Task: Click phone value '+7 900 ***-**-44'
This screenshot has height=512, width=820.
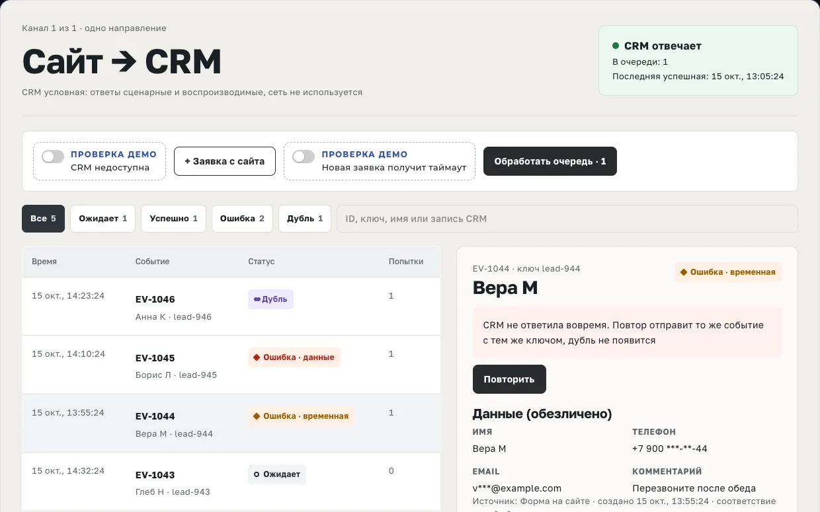Action: [670, 449]
